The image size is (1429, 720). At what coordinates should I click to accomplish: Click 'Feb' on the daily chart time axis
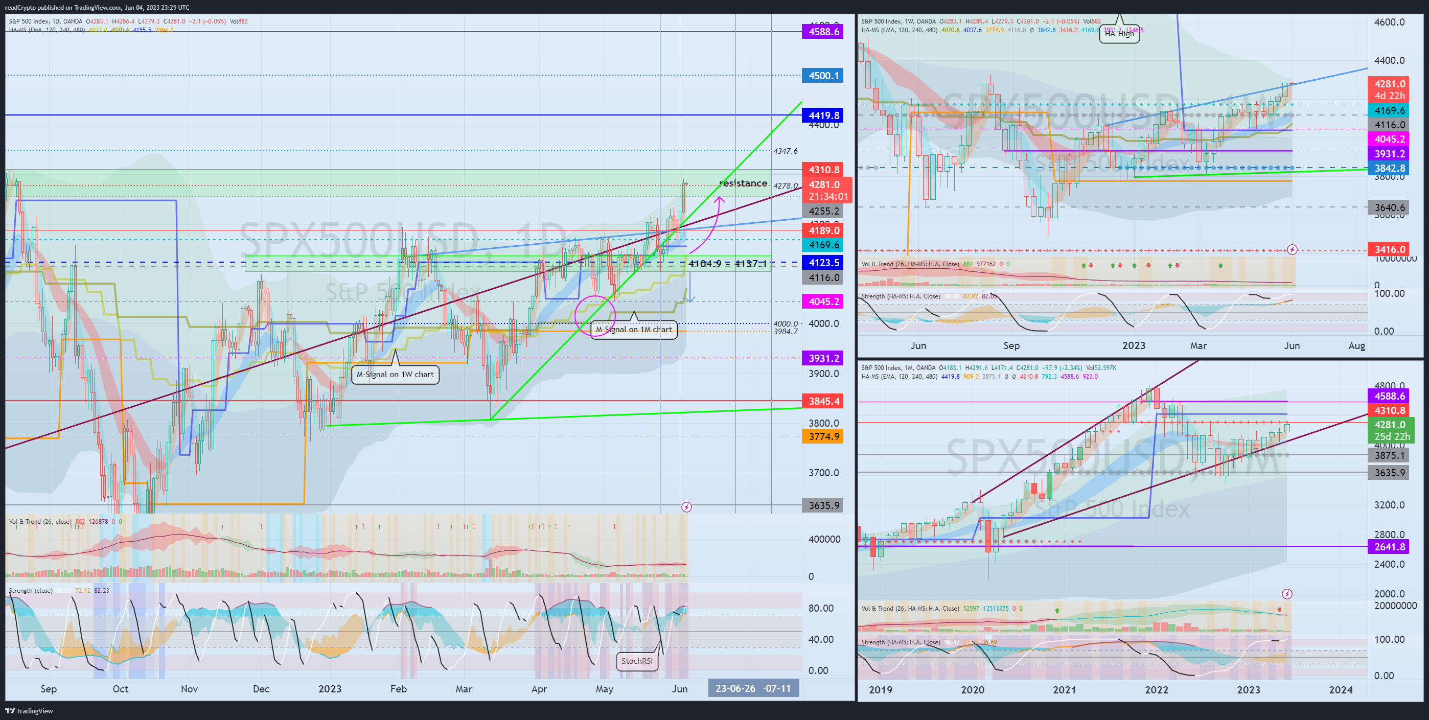coord(398,689)
